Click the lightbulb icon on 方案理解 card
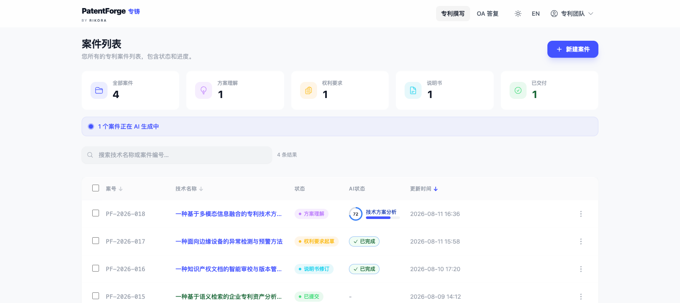Image resolution: width=680 pixels, height=303 pixels. click(x=204, y=90)
